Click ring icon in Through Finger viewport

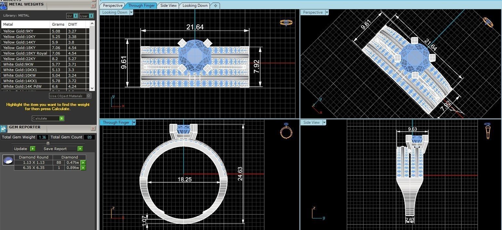pos(286,131)
